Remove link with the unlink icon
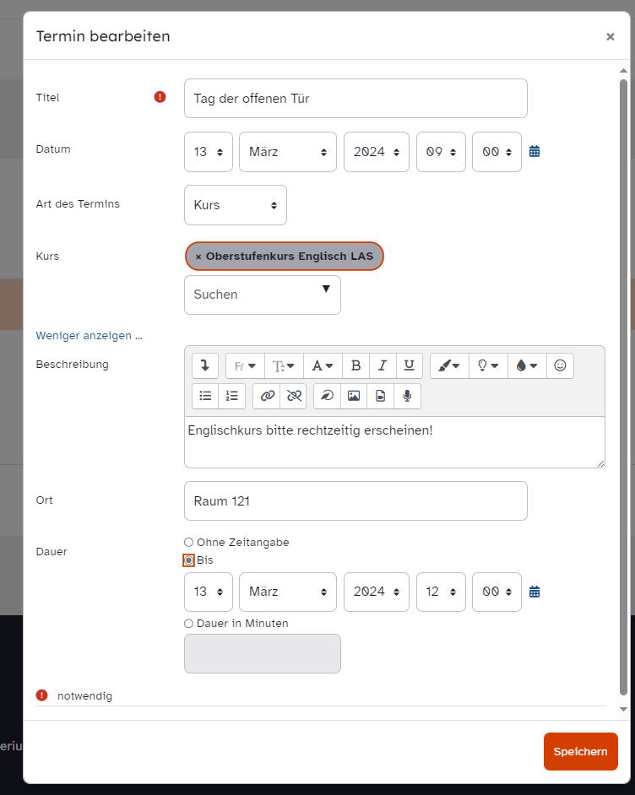Viewport: 635px width, 795px height. [293, 396]
